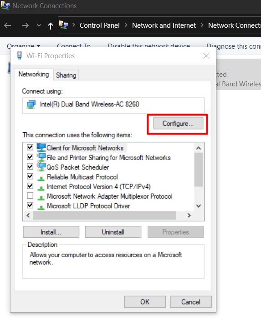Enable Microsoft Network Adapter Multiplexor Protocol checkbox
The height and width of the screenshot is (320, 261).
click(x=30, y=195)
